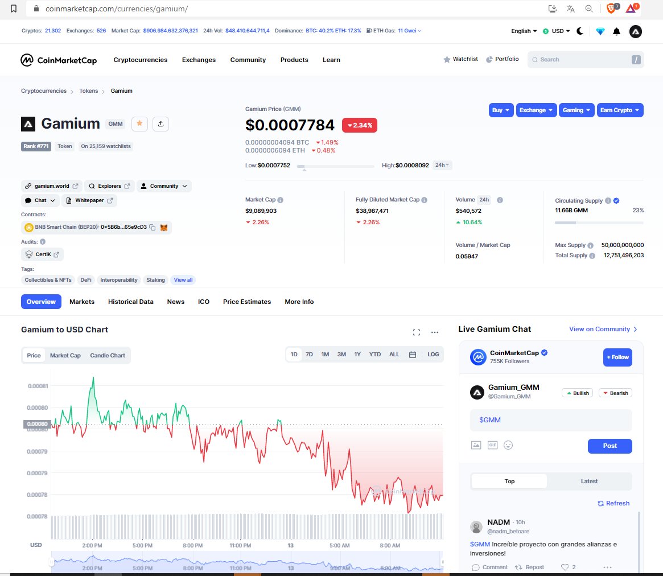Open the Price Estimates tab
Image resolution: width=663 pixels, height=576 pixels.
pos(247,302)
